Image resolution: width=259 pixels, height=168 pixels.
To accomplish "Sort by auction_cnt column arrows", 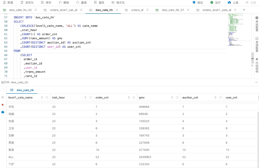I will point(215,97).
